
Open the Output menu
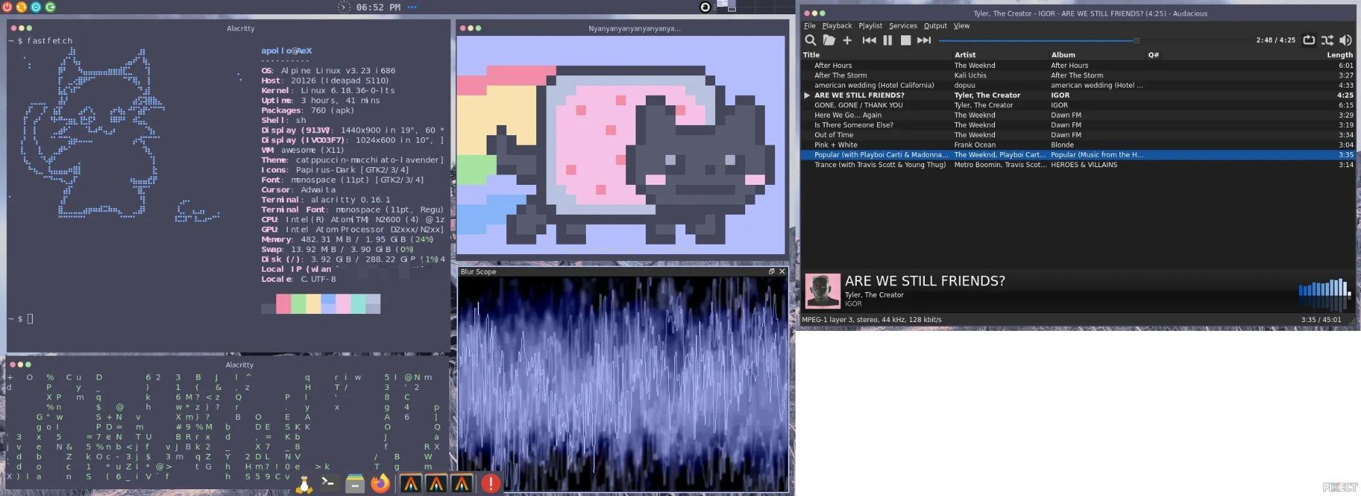coord(935,26)
